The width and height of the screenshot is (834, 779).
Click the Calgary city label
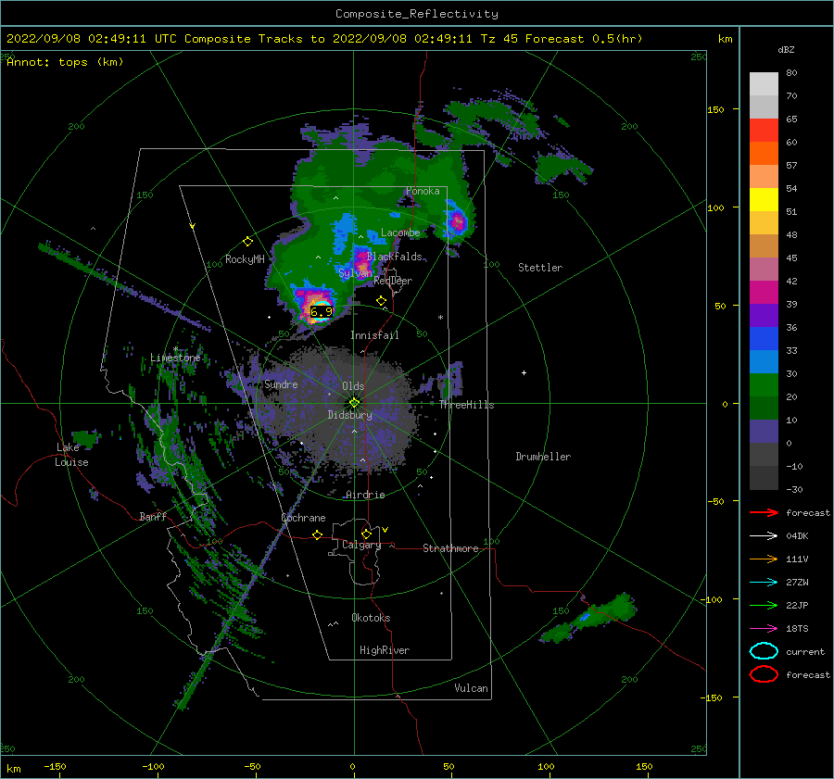[x=361, y=545]
